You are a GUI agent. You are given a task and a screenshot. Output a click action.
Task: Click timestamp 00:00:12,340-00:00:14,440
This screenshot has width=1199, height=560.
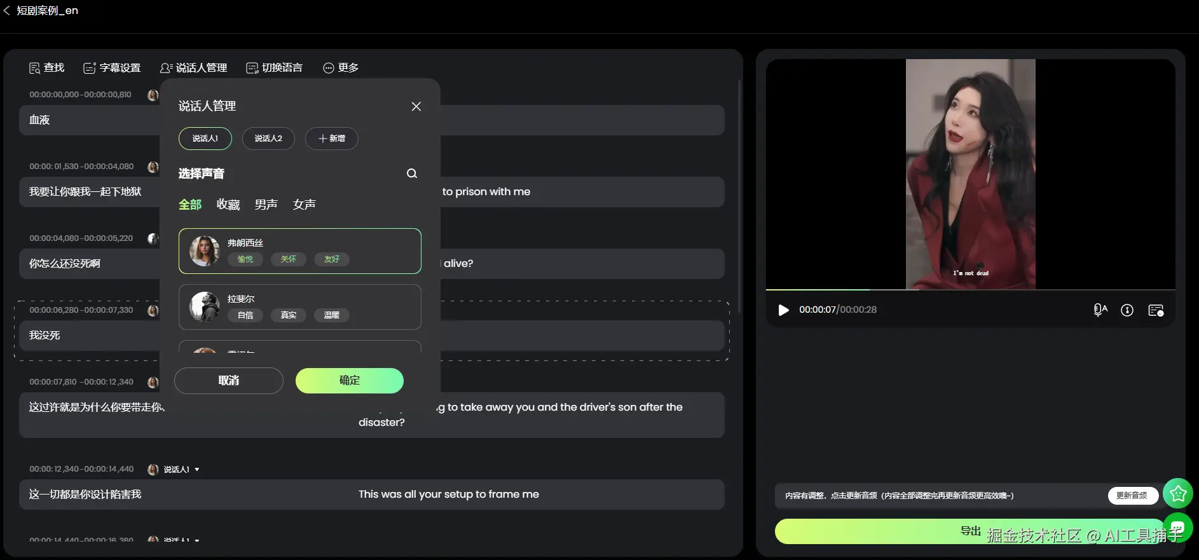pos(81,469)
